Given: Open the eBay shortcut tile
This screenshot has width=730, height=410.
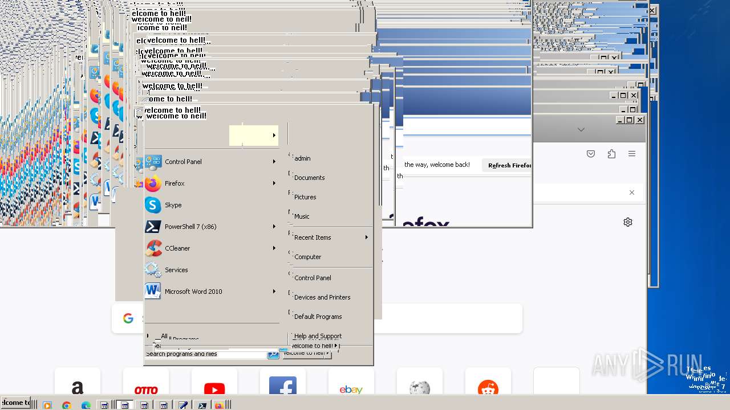Looking at the screenshot, I should point(351,382).
